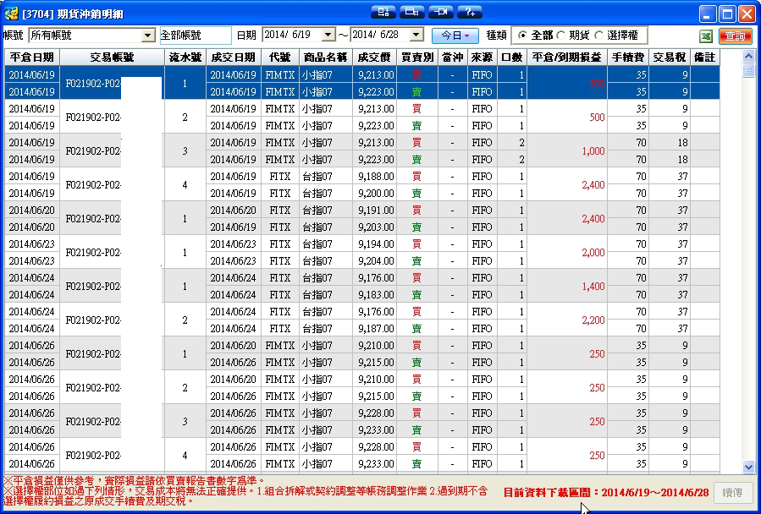The image size is (761, 514).
Task: Select the 期貨 radio button
Action: point(560,36)
